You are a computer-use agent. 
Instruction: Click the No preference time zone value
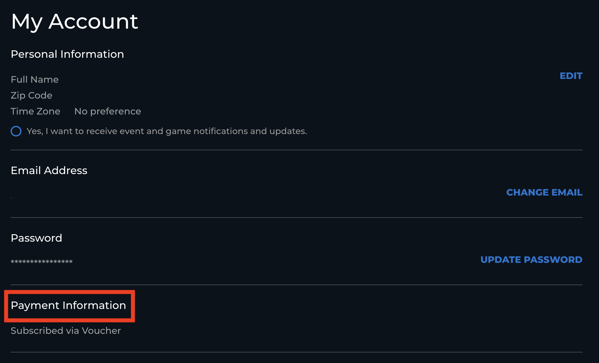[x=108, y=111]
